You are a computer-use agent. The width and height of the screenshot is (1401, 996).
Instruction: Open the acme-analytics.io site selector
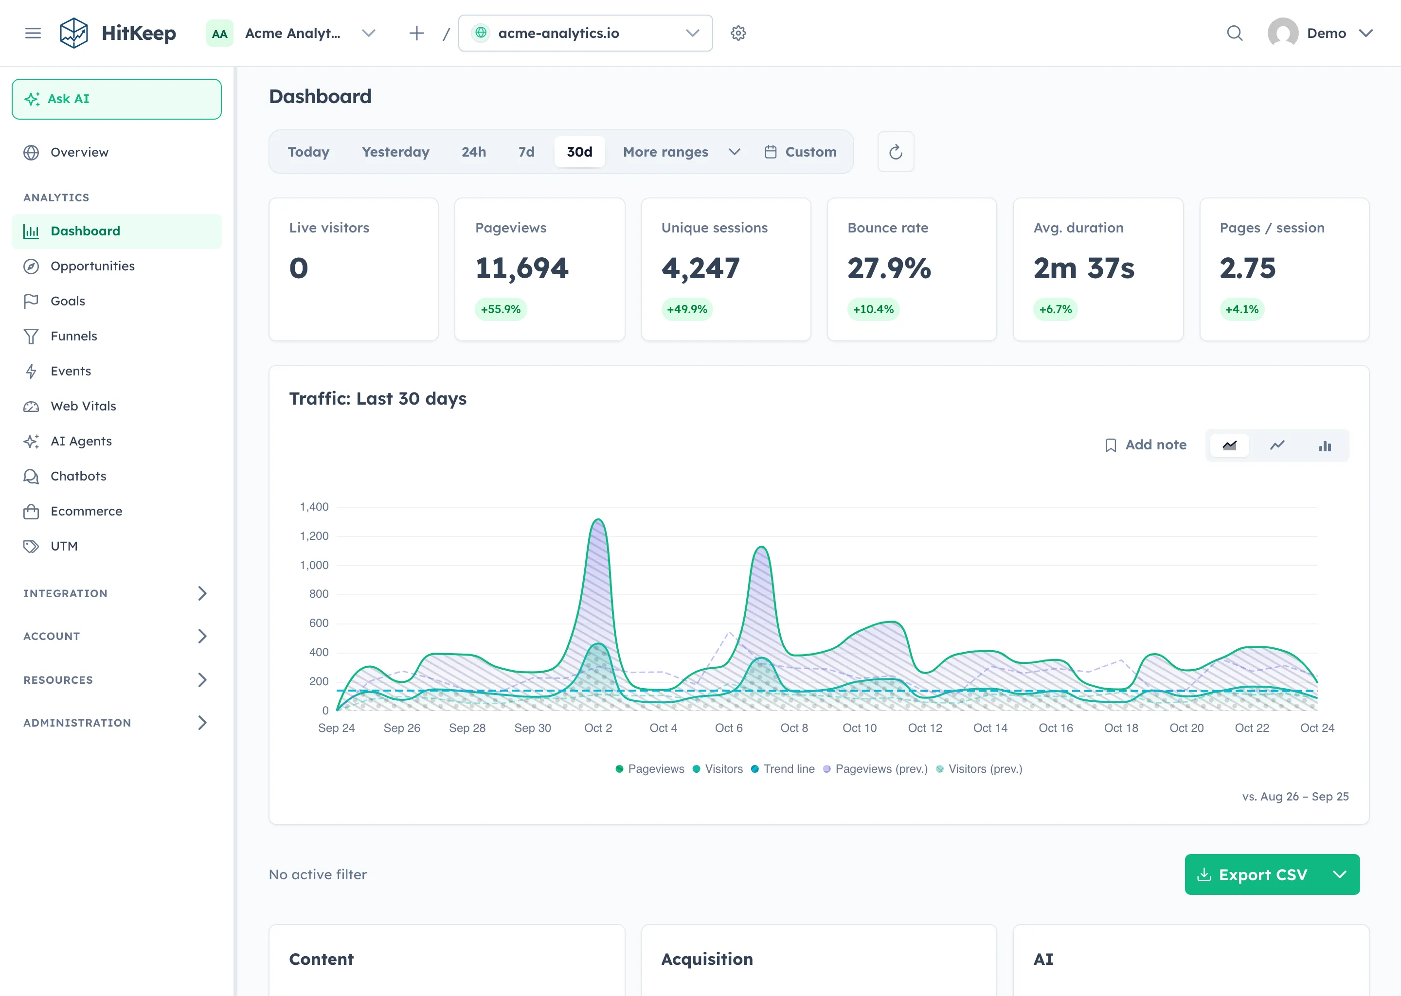click(x=585, y=33)
